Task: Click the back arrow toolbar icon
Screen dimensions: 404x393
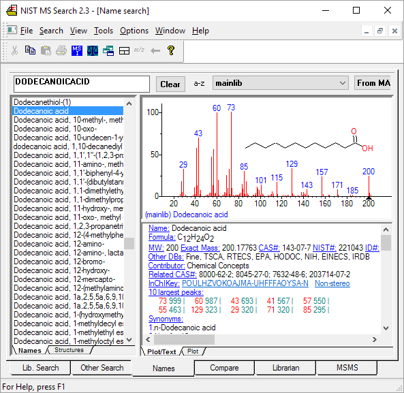Action: 155,50
